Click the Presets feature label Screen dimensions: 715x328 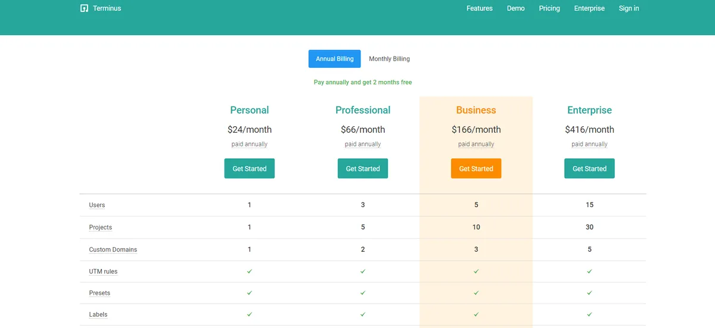(100, 293)
